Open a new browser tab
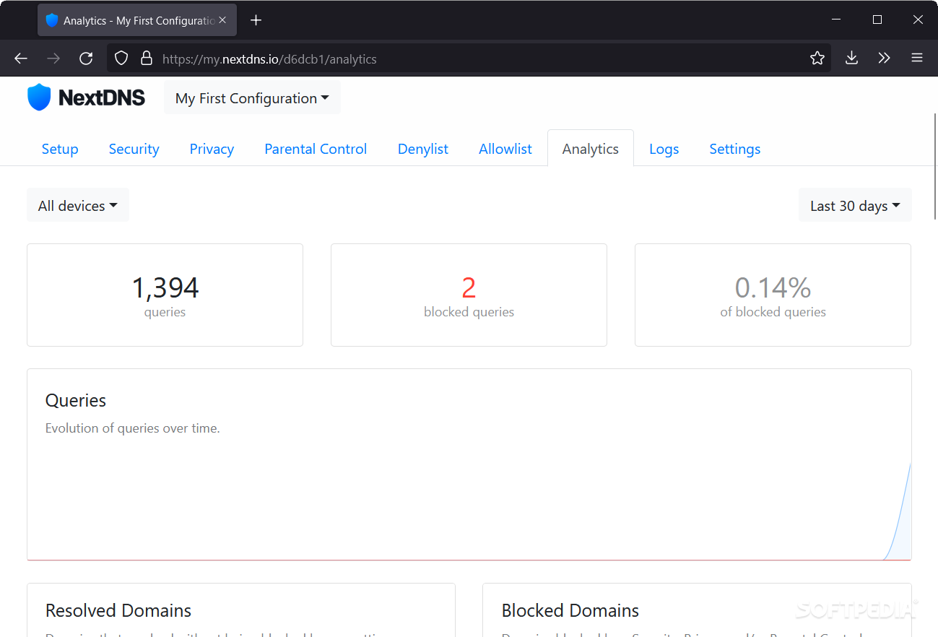This screenshot has width=938, height=637. coord(256,20)
